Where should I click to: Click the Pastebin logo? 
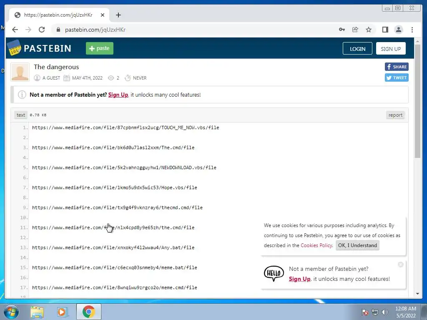39,48
